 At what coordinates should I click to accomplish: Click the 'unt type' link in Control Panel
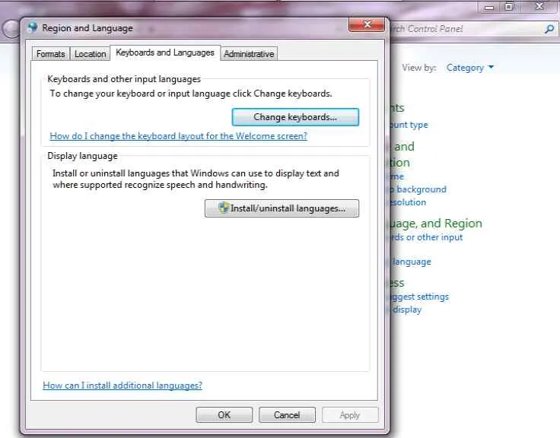[409, 125]
